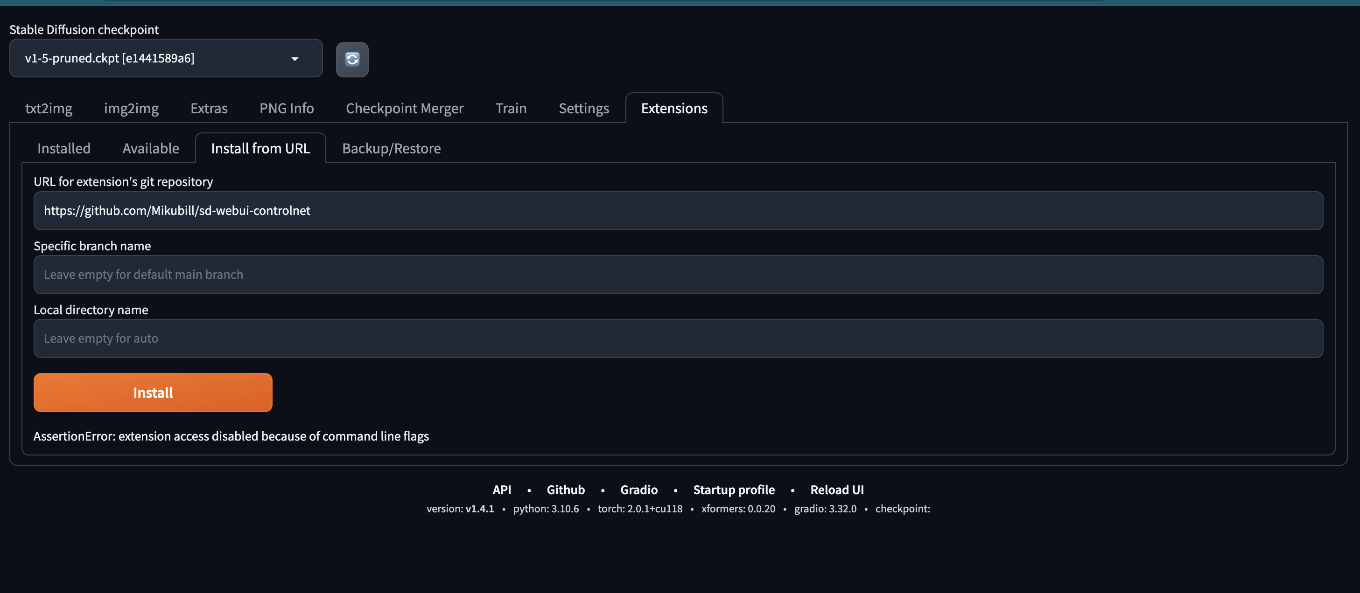Image resolution: width=1360 pixels, height=593 pixels.
Task: Open the Extras tab
Action: [x=209, y=108]
